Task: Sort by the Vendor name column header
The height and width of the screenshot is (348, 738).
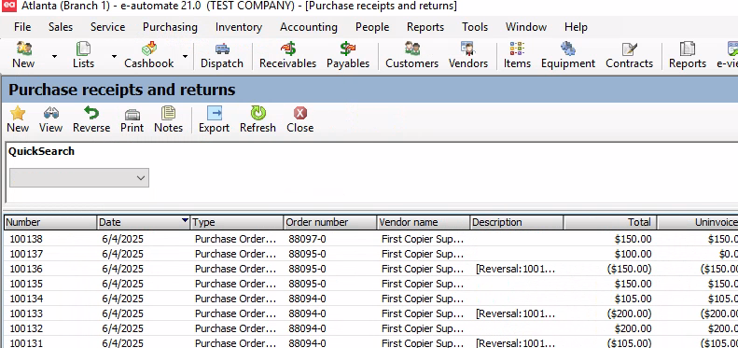Action: coord(424,222)
